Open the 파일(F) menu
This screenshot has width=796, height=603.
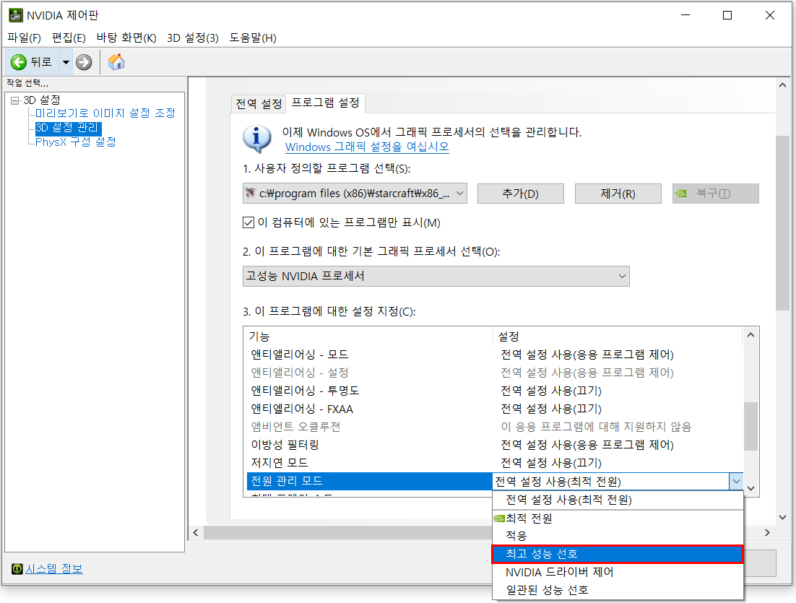point(24,38)
